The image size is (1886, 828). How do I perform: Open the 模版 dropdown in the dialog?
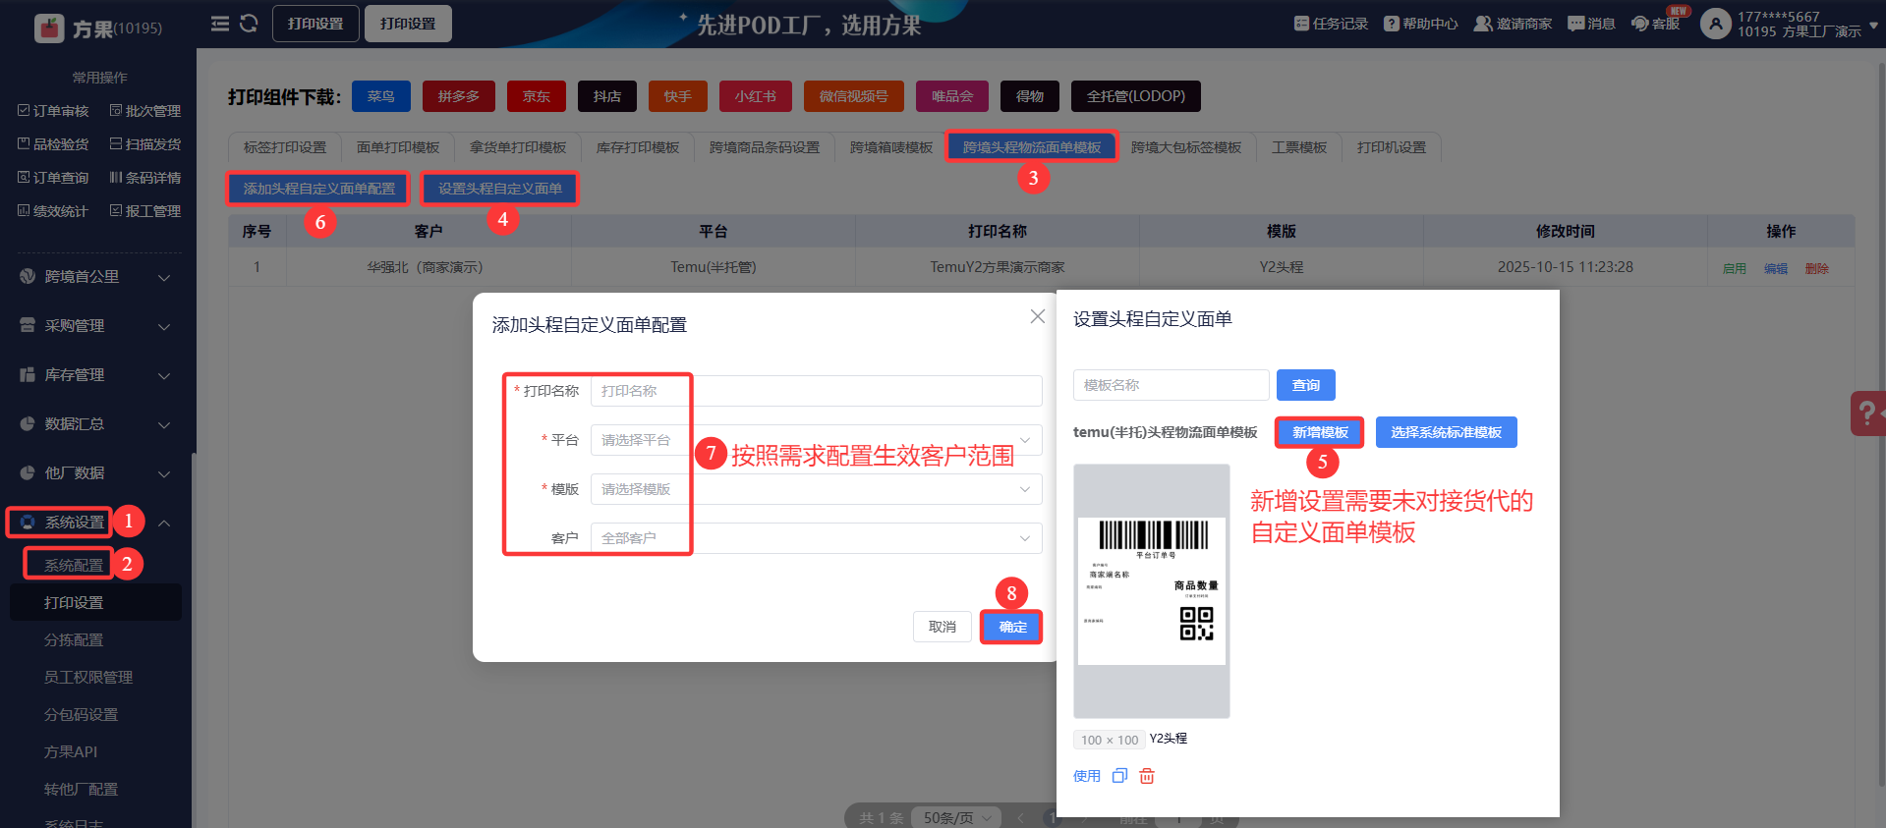pos(817,489)
